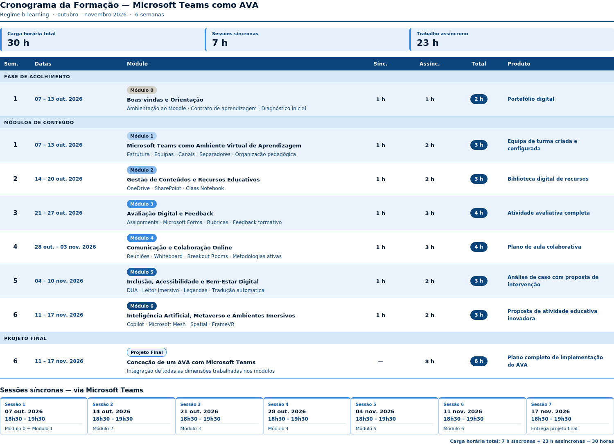Click the "Datas" column header
The width and height of the screenshot is (614, 444).
coord(43,64)
